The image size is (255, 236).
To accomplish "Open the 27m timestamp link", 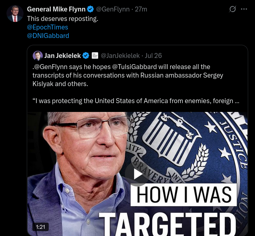I will [x=141, y=9].
